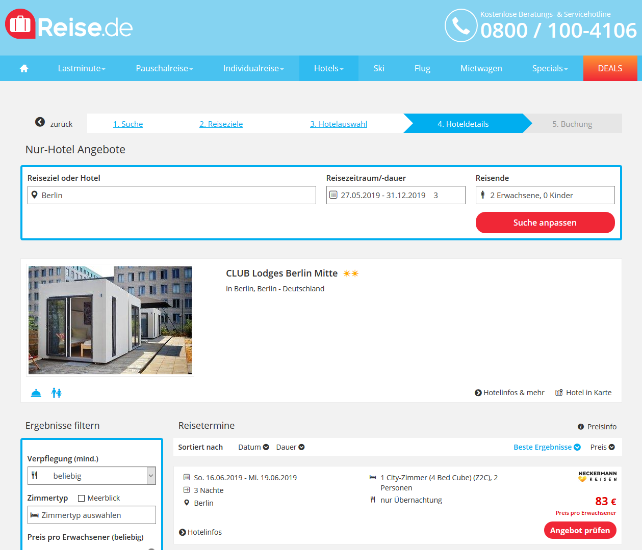642x550 pixels.
Task: Open the hotel lodge photo thumbnail
Action: click(x=110, y=320)
